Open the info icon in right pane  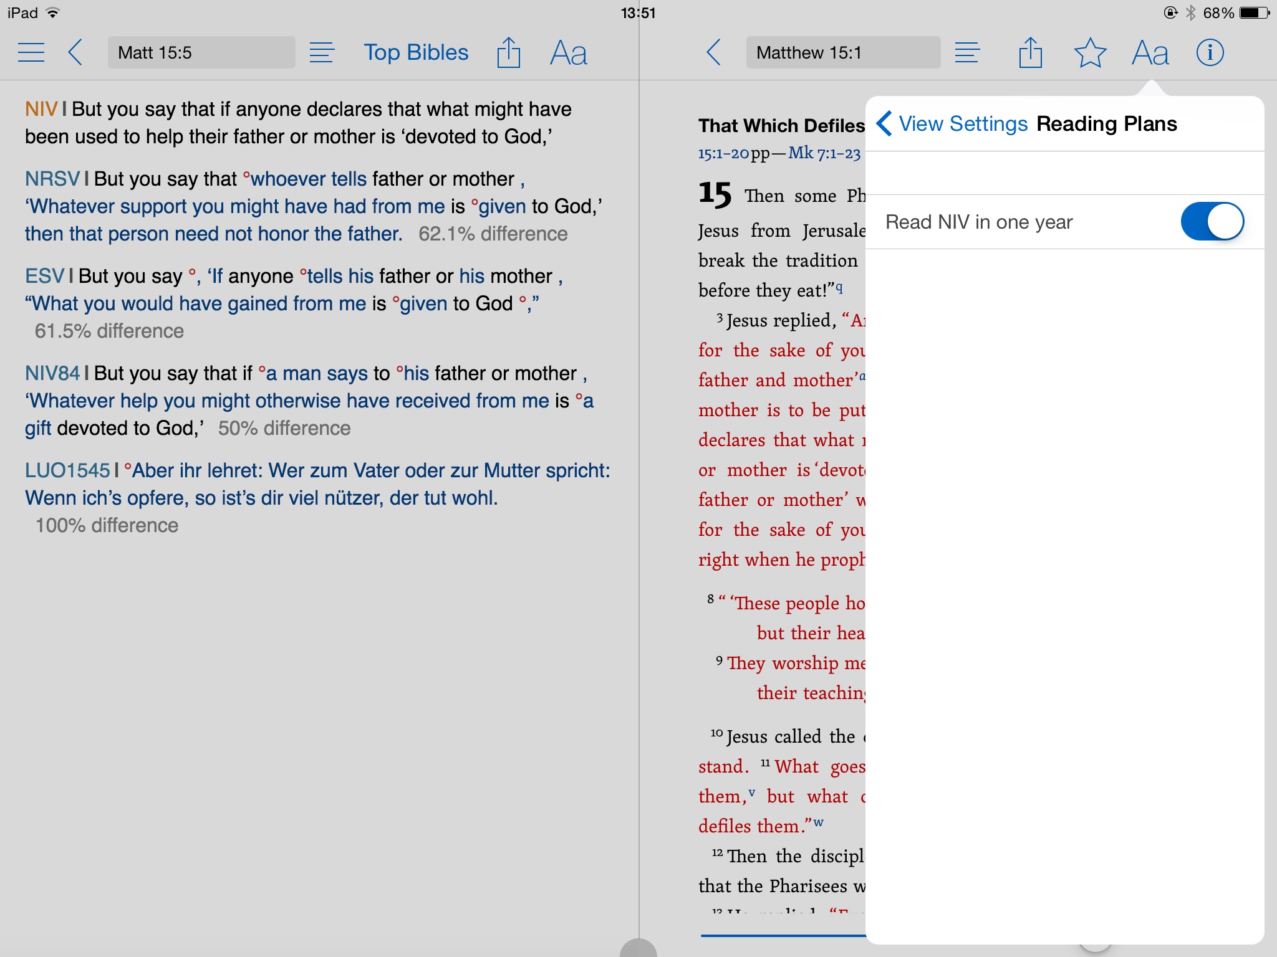[1210, 52]
